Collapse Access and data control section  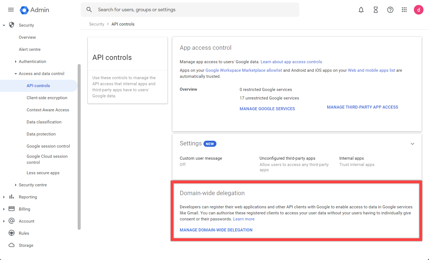tap(16, 74)
